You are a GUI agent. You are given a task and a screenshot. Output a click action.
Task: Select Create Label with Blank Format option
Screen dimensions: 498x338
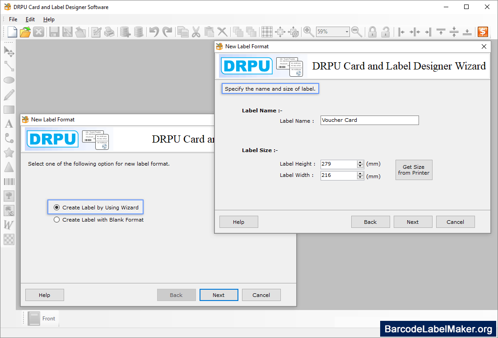click(99, 220)
